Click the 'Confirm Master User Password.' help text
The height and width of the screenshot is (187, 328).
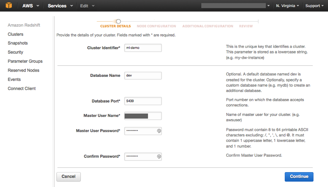tap(254, 155)
